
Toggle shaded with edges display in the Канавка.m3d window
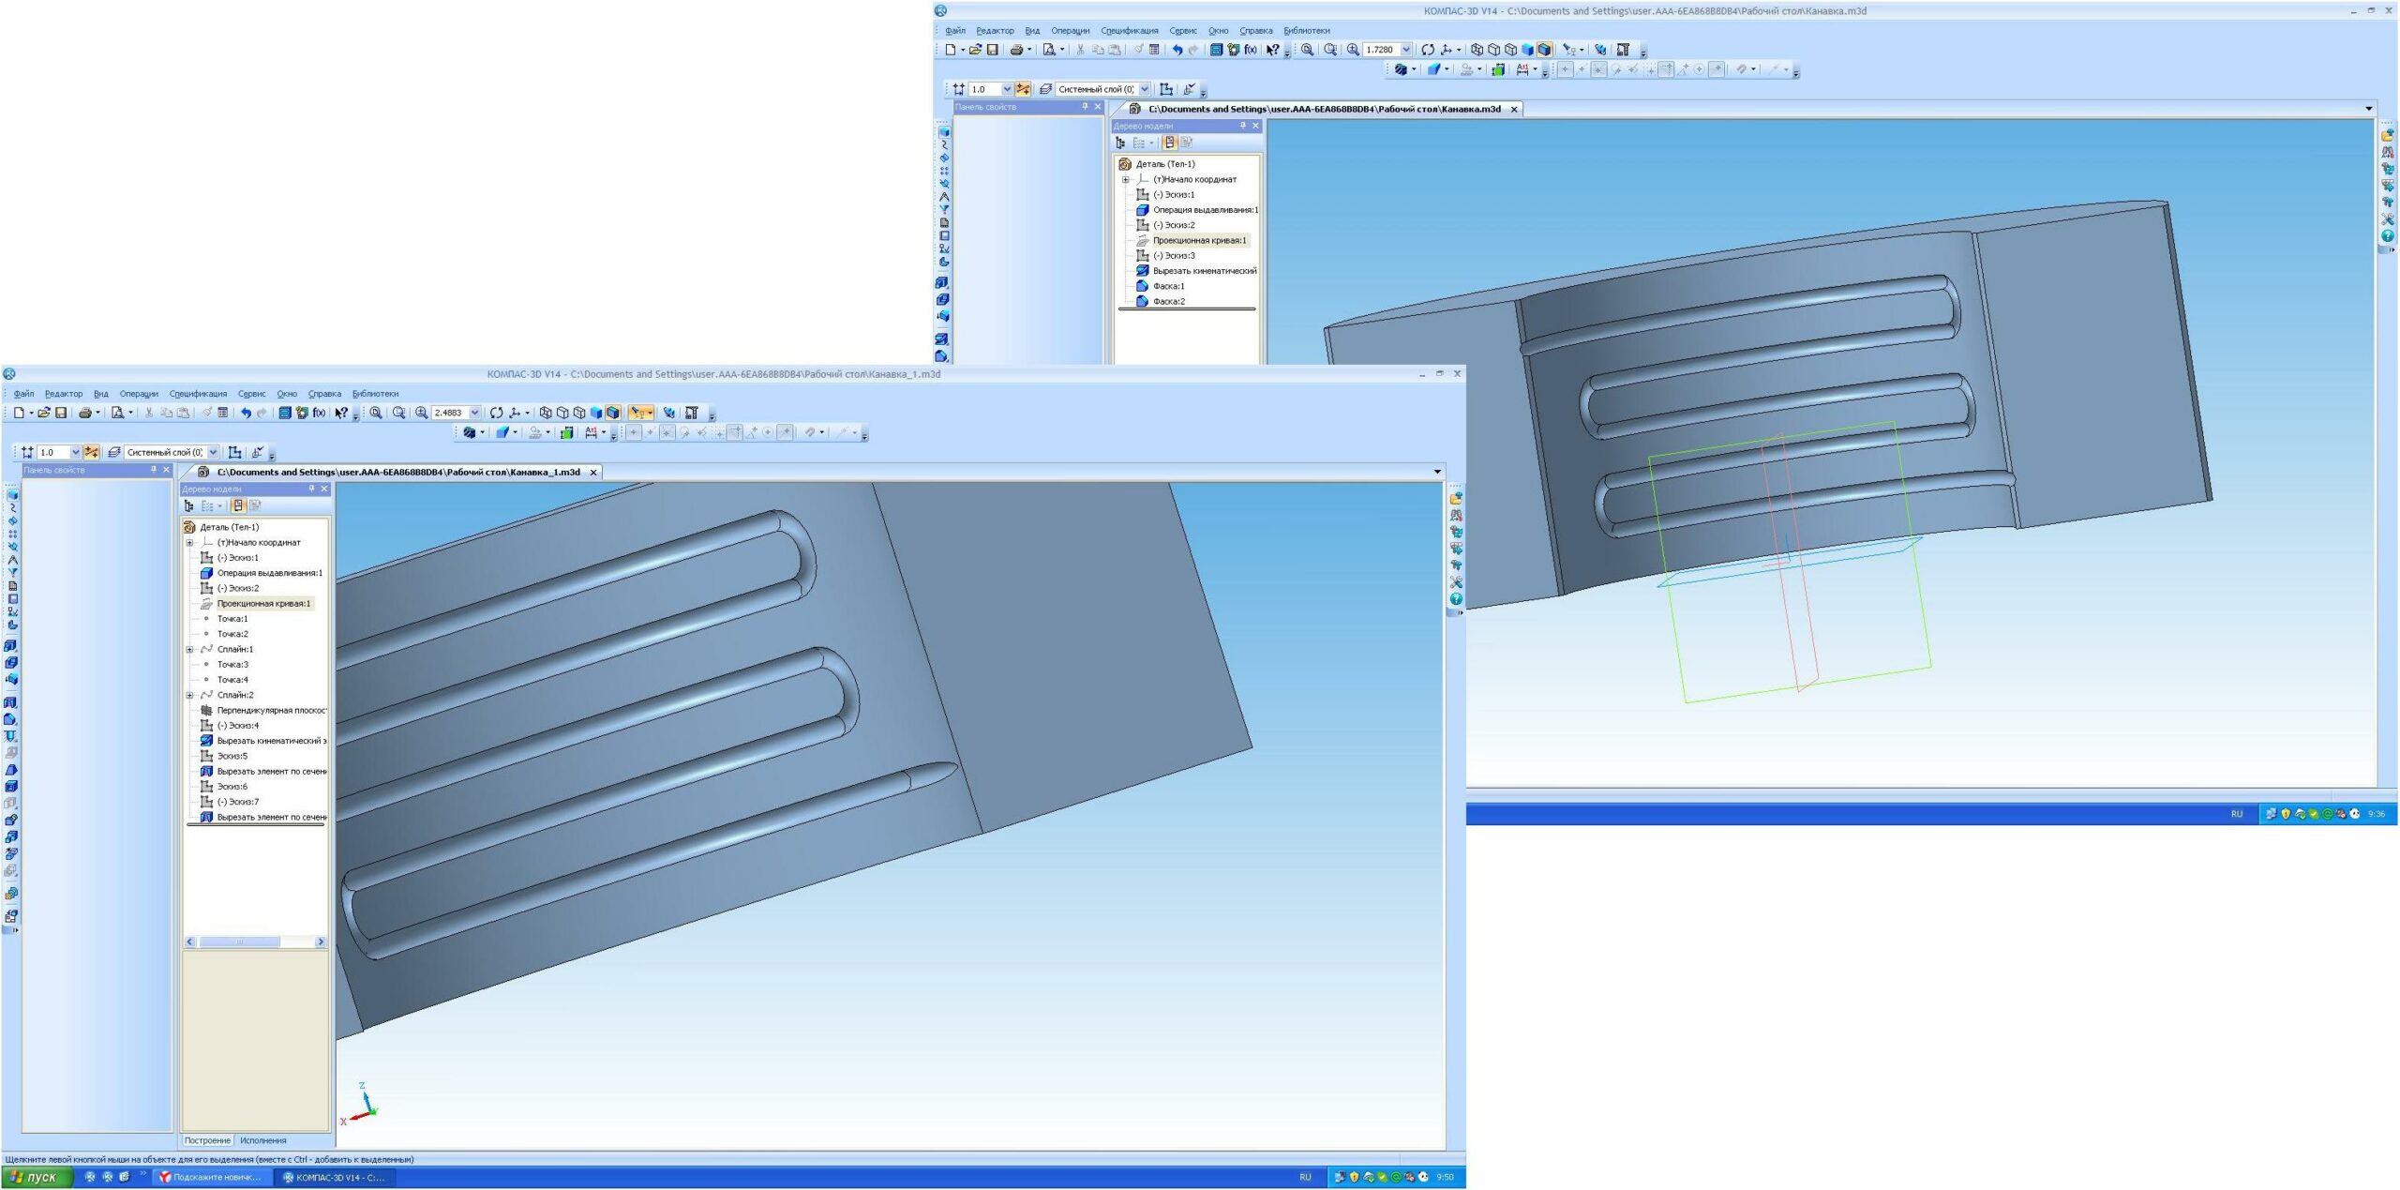pyautogui.click(x=1545, y=50)
